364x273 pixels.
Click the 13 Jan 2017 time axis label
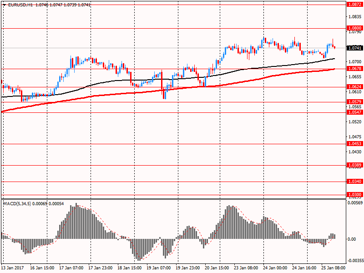pos(13,268)
